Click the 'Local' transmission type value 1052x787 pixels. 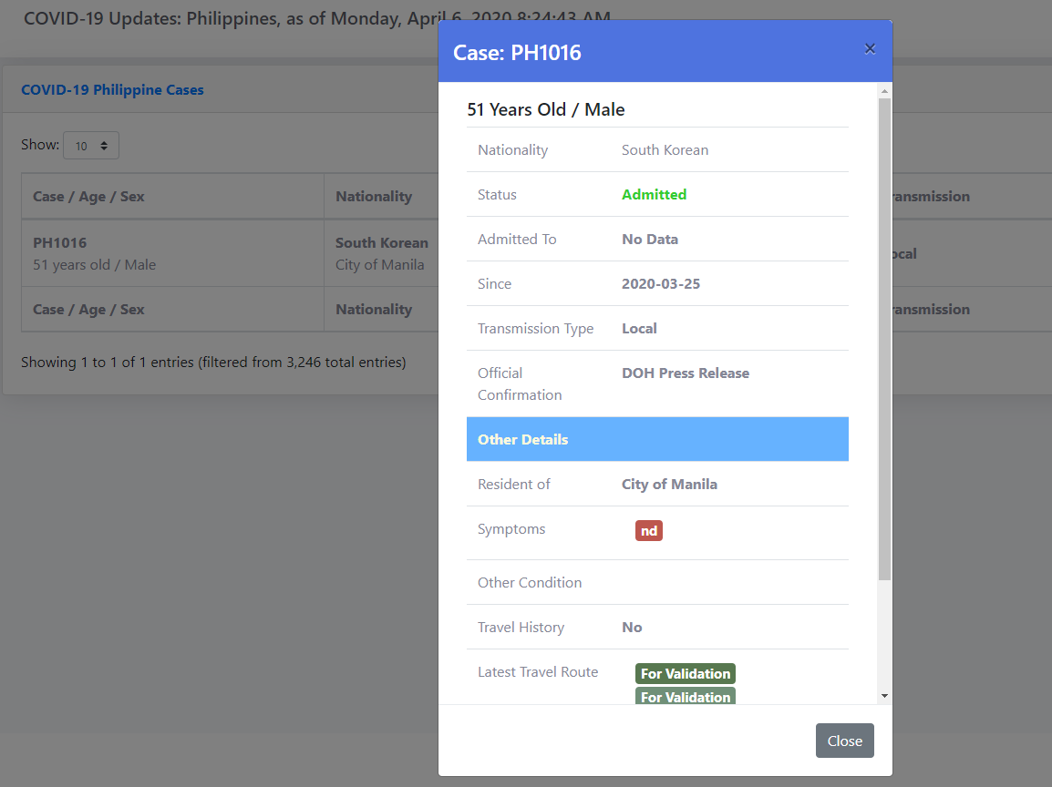point(639,329)
